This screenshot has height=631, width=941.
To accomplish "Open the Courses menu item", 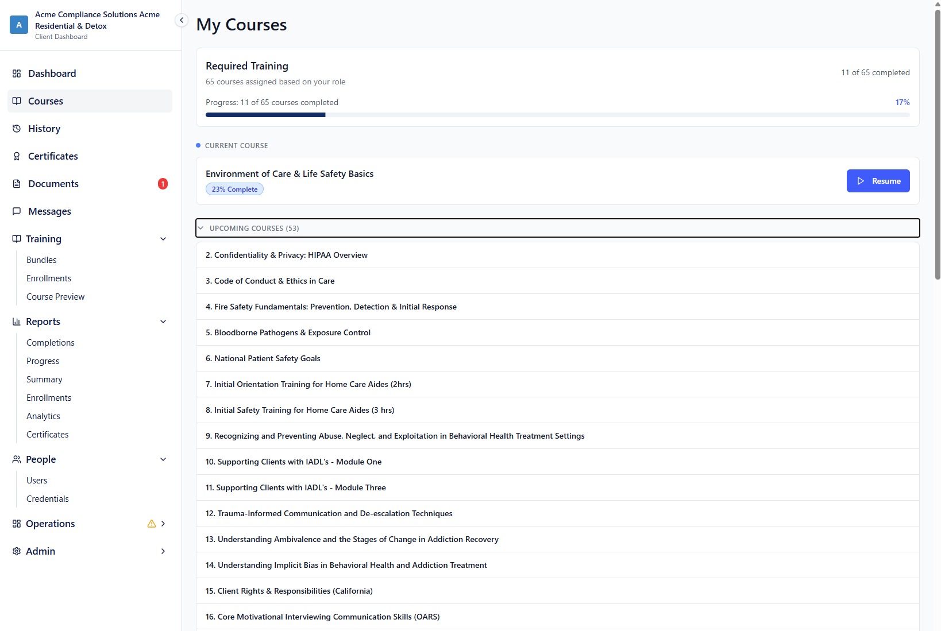I will (90, 101).
